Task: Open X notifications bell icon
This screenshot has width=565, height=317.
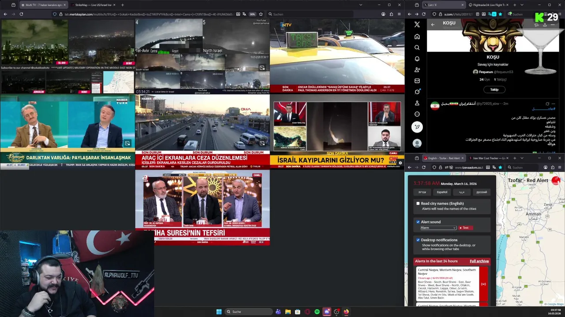Action: tap(417, 59)
